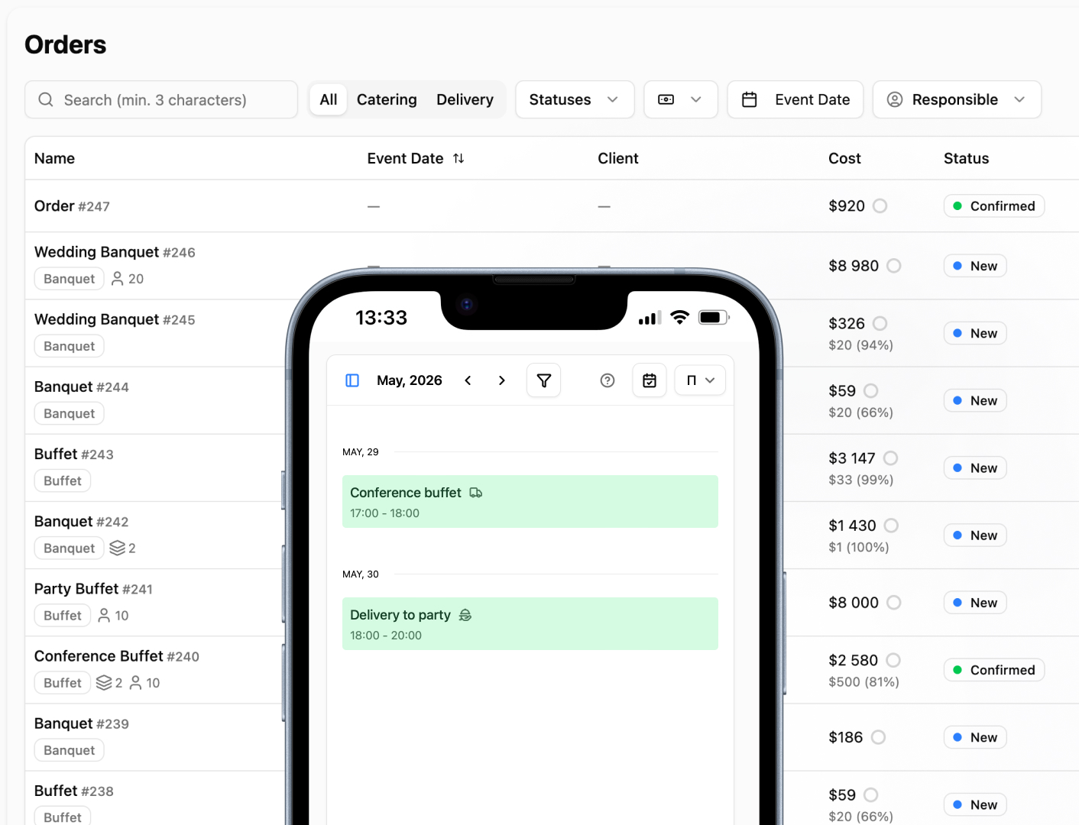Open the Statuses dropdown

(575, 100)
